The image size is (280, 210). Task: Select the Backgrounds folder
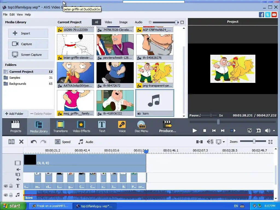pyautogui.click(x=28, y=84)
